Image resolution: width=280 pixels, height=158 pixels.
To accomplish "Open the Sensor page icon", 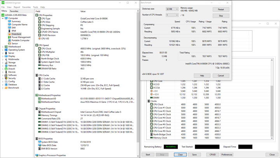I will pyautogui.click(x=9, y=44).
